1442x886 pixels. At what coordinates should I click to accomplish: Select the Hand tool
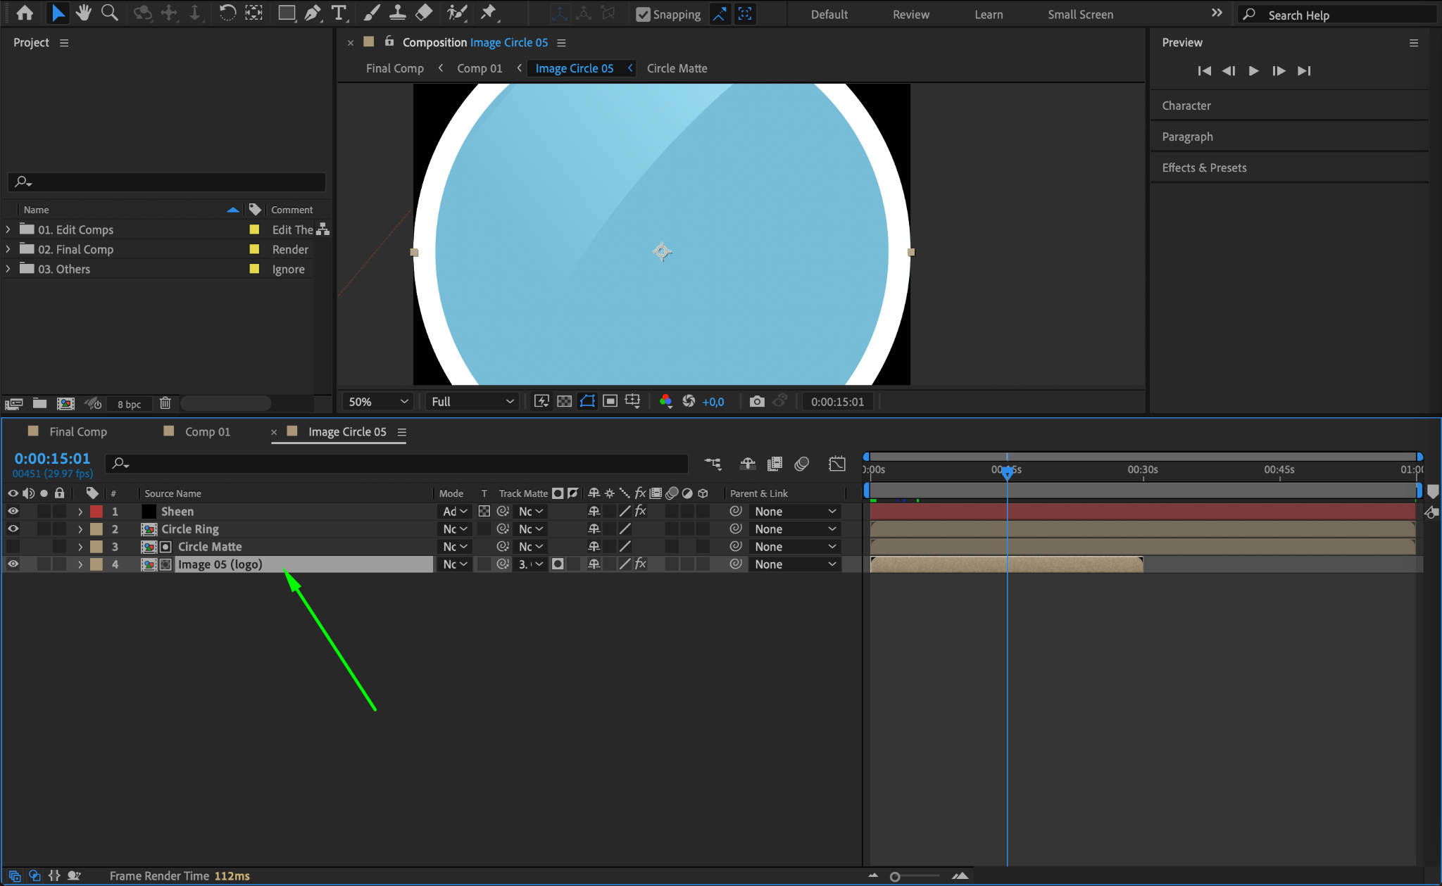tap(84, 13)
